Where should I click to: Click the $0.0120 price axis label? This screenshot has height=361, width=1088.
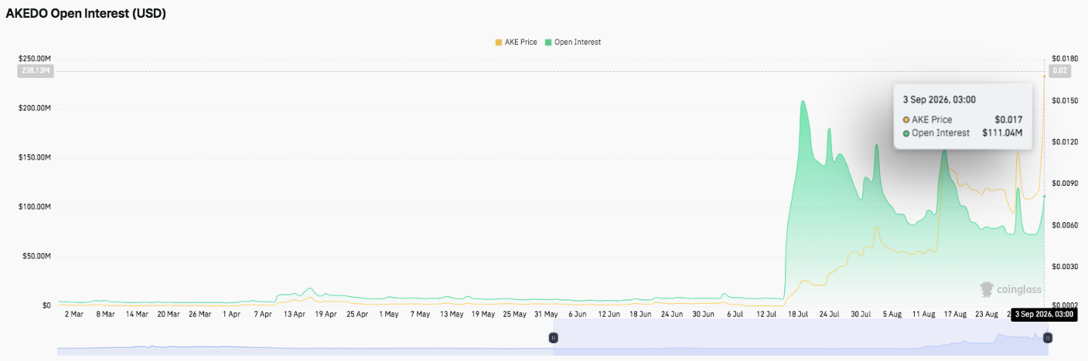point(1066,142)
